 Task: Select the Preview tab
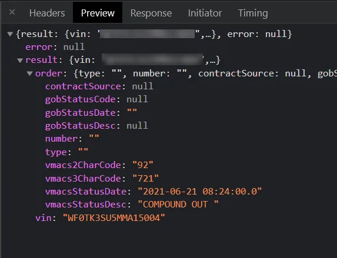pos(98,13)
